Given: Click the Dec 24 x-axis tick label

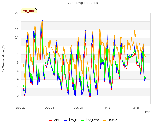Looking at the screenshot, I should click(x=49, y=108).
